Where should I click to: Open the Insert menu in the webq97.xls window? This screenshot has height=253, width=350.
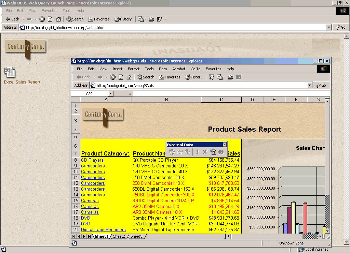(x=118, y=69)
